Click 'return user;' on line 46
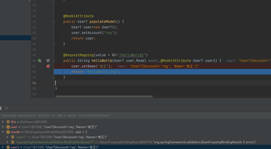271x149 pixels. point(84,38)
